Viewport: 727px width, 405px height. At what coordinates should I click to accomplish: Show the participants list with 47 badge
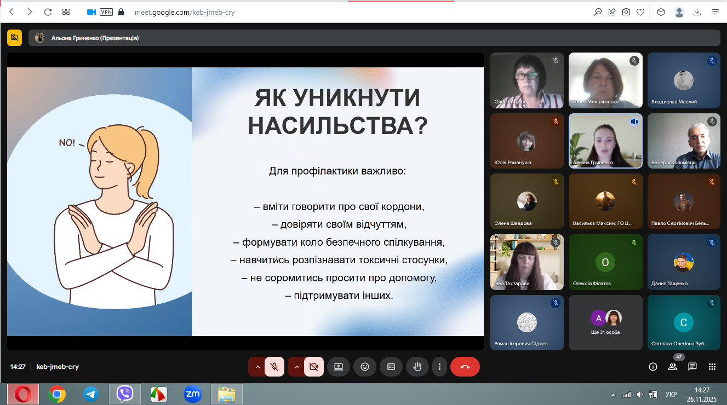tap(673, 367)
